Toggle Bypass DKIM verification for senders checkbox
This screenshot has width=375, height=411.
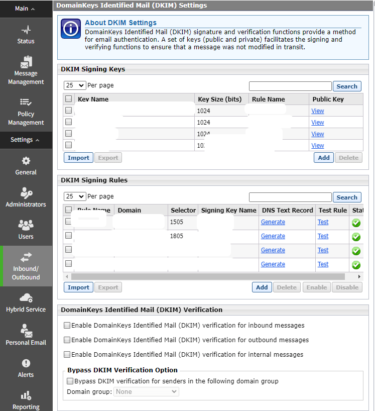click(70, 381)
